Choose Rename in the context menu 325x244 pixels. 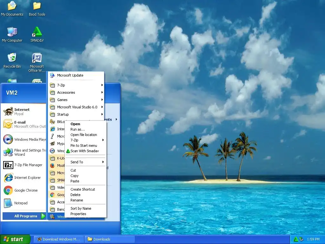86,200
